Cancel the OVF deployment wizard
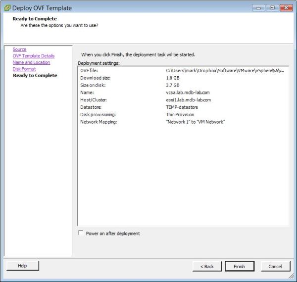This screenshot has width=297, height=282. click(275, 266)
